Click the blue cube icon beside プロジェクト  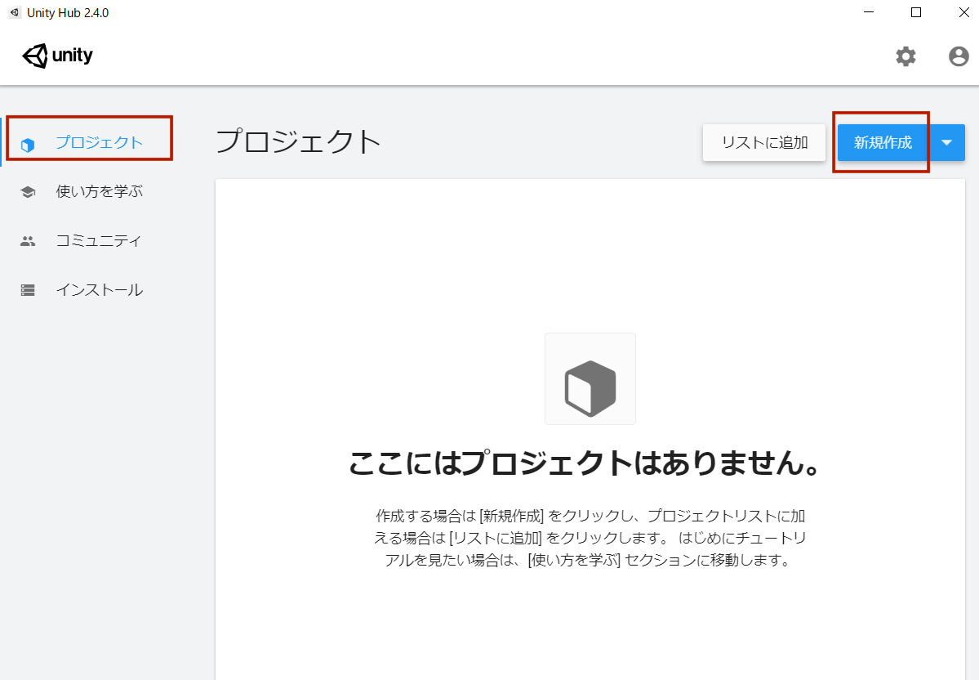click(28, 143)
